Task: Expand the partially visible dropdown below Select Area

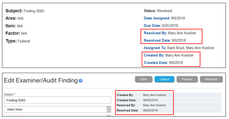Action: pos(58,116)
